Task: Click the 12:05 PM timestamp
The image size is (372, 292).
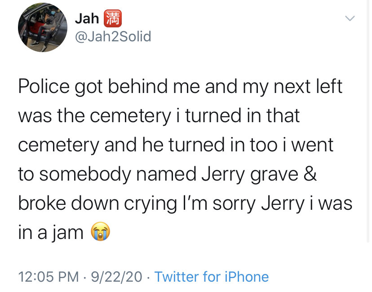Action: pos(49,277)
